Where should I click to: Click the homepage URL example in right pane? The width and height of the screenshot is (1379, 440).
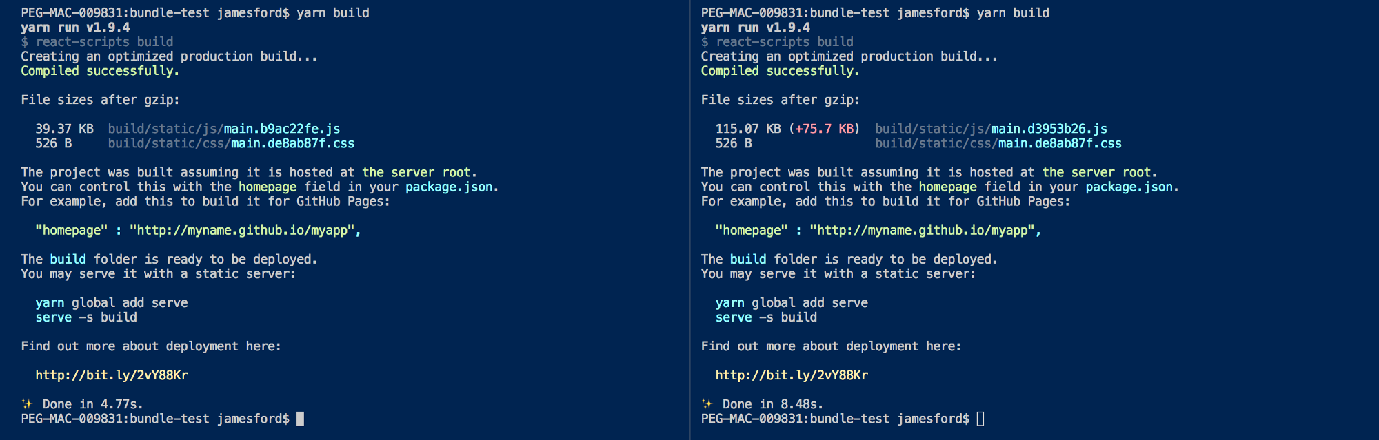[x=925, y=230]
